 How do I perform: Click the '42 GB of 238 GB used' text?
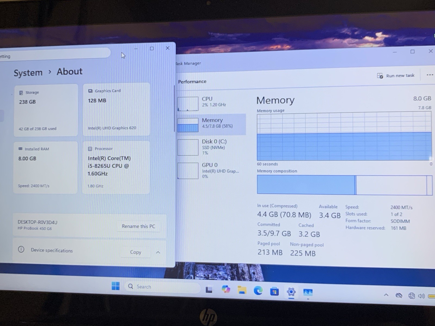point(38,129)
